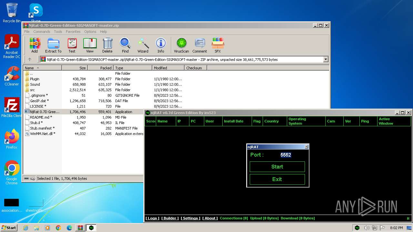
Task: Click the Delete trash icon in WinRAR
Action: [107, 45]
